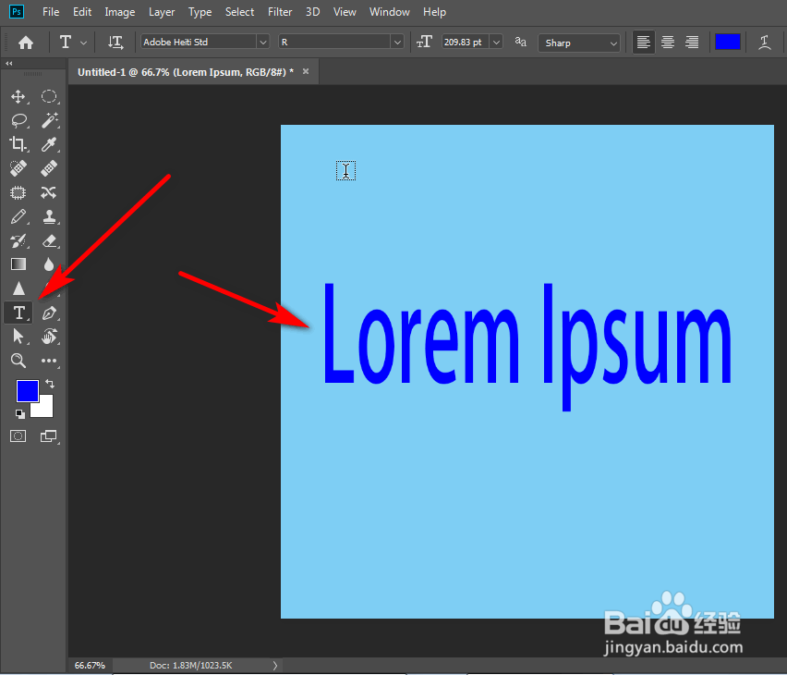
Task: Open warped text options
Action: [765, 43]
